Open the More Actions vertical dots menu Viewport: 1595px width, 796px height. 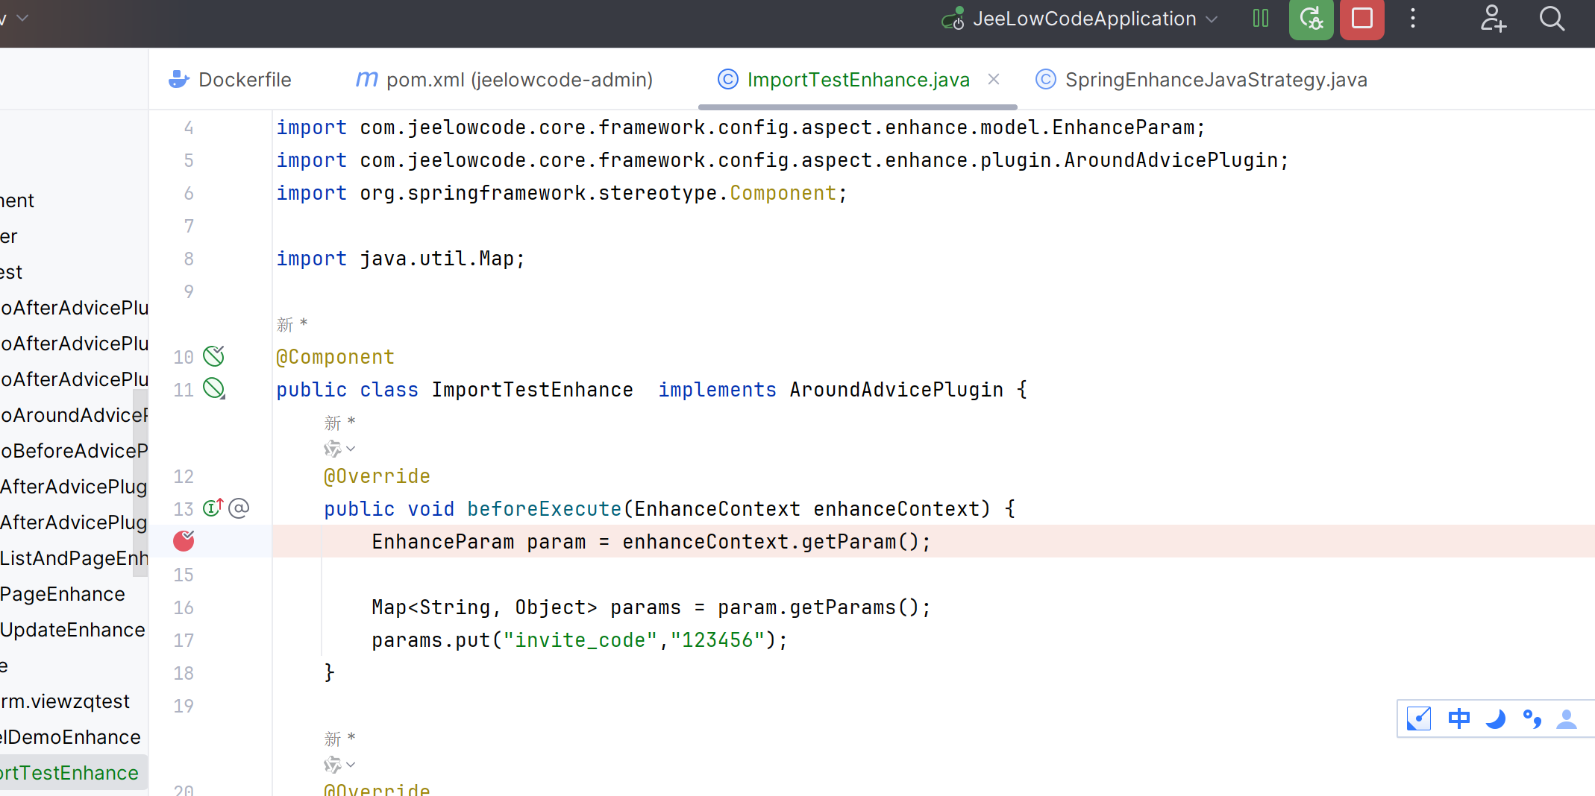coord(1412,19)
